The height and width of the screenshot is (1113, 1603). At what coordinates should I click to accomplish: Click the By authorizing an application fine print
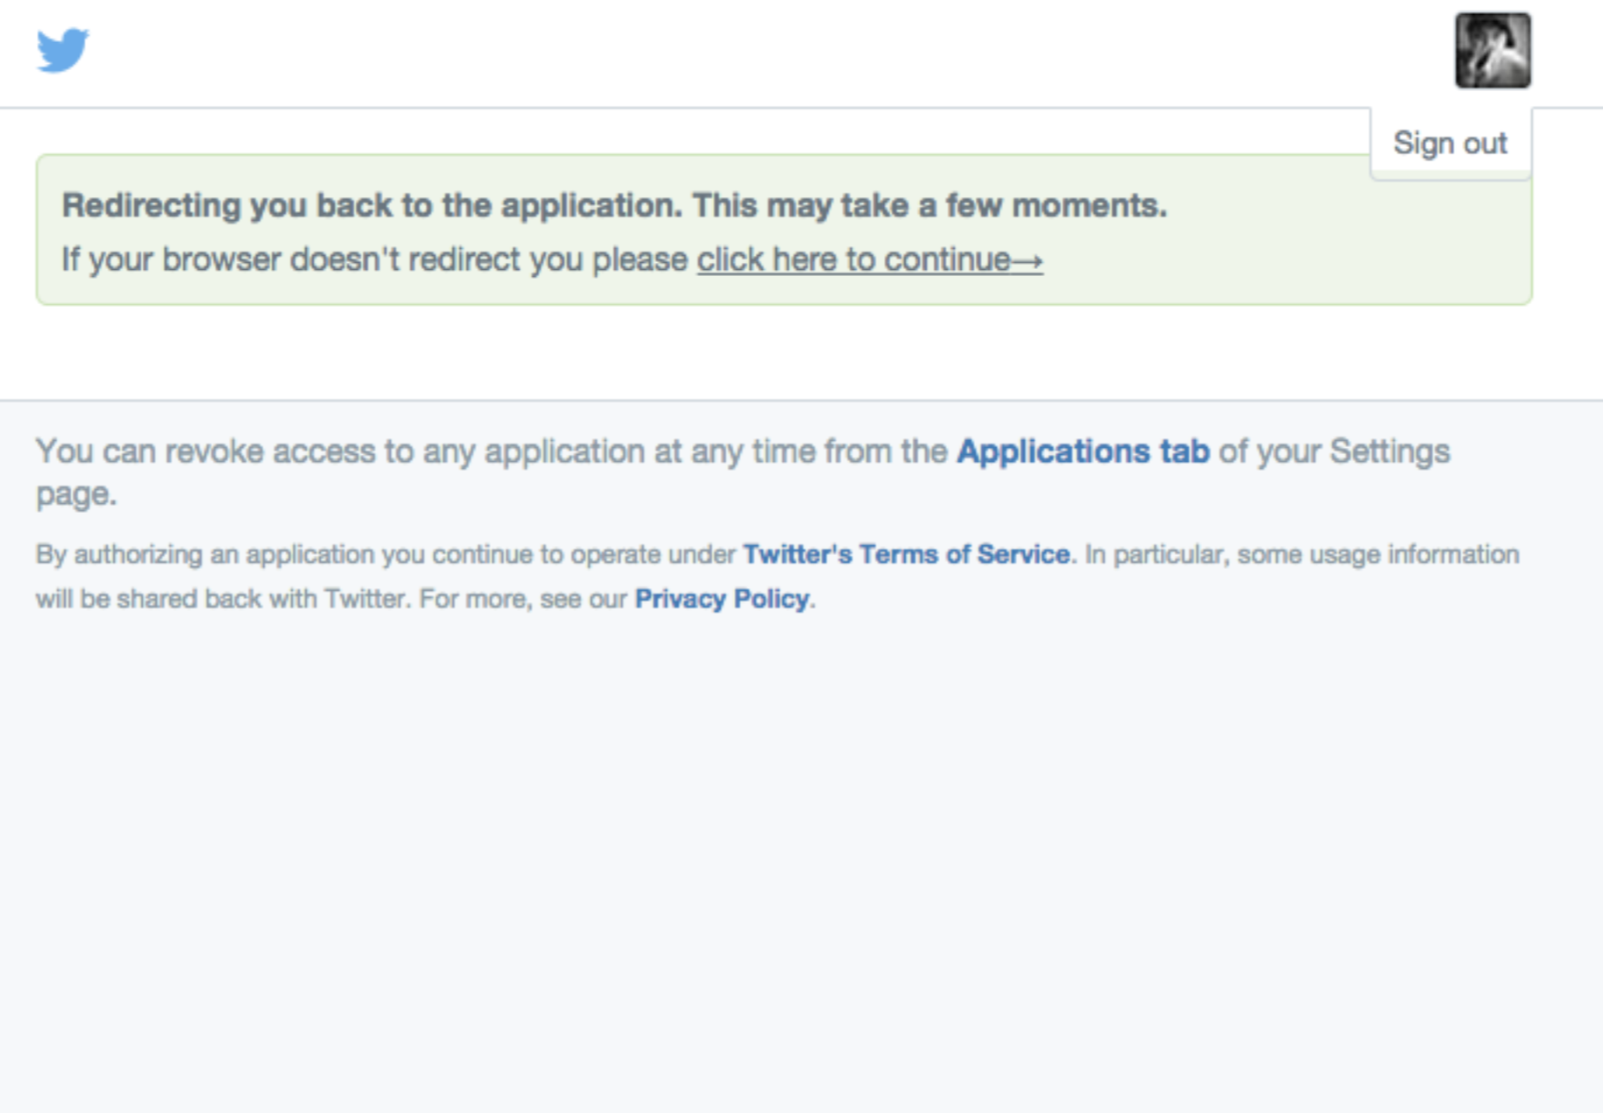(385, 554)
